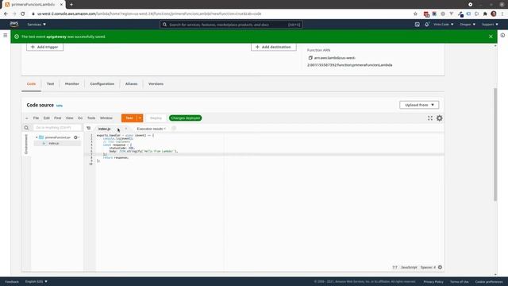Expand the Services dropdown

click(37, 25)
